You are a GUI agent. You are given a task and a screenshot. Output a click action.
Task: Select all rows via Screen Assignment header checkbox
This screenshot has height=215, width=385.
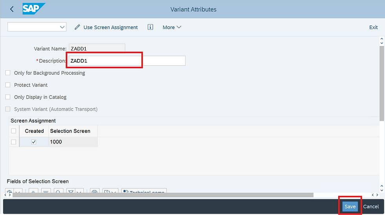pos(13,131)
